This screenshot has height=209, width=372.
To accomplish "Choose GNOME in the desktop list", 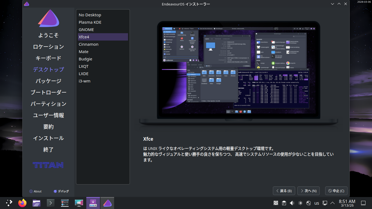I will coord(86,30).
